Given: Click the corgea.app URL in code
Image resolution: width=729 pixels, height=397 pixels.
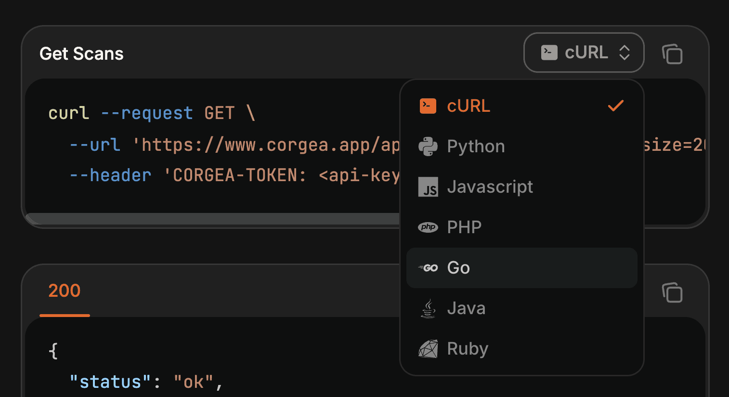Looking at the screenshot, I should [x=270, y=145].
